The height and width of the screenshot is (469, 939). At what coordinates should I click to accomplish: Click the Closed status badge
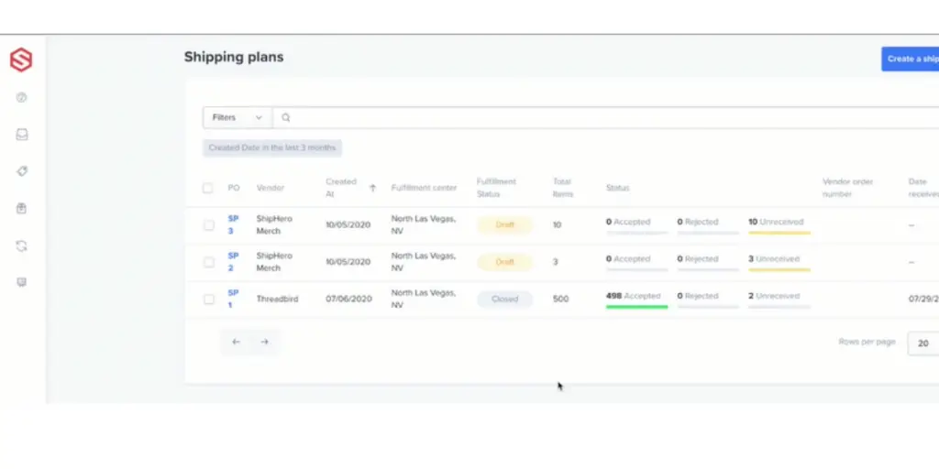click(505, 300)
